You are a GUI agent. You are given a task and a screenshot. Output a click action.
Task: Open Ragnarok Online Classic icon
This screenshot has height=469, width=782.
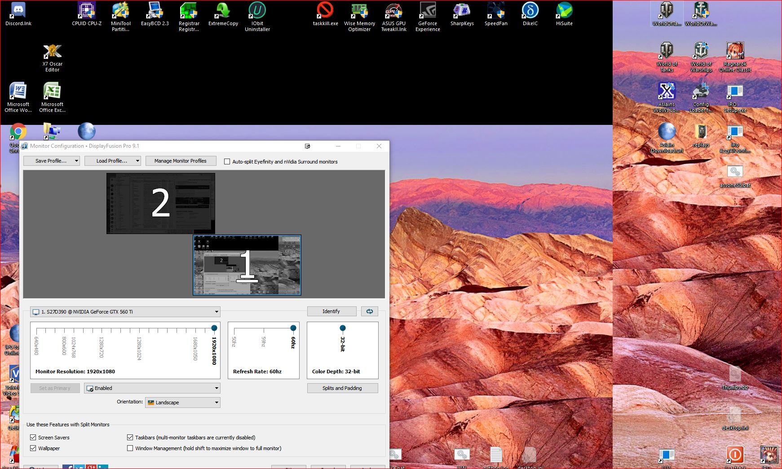point(735,52)
